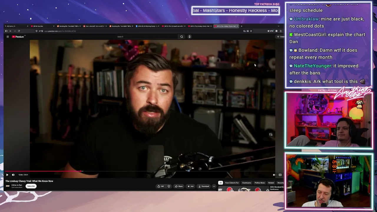
Task: Expand the tab search dropdown chevron
Action: tap(278, 26)
